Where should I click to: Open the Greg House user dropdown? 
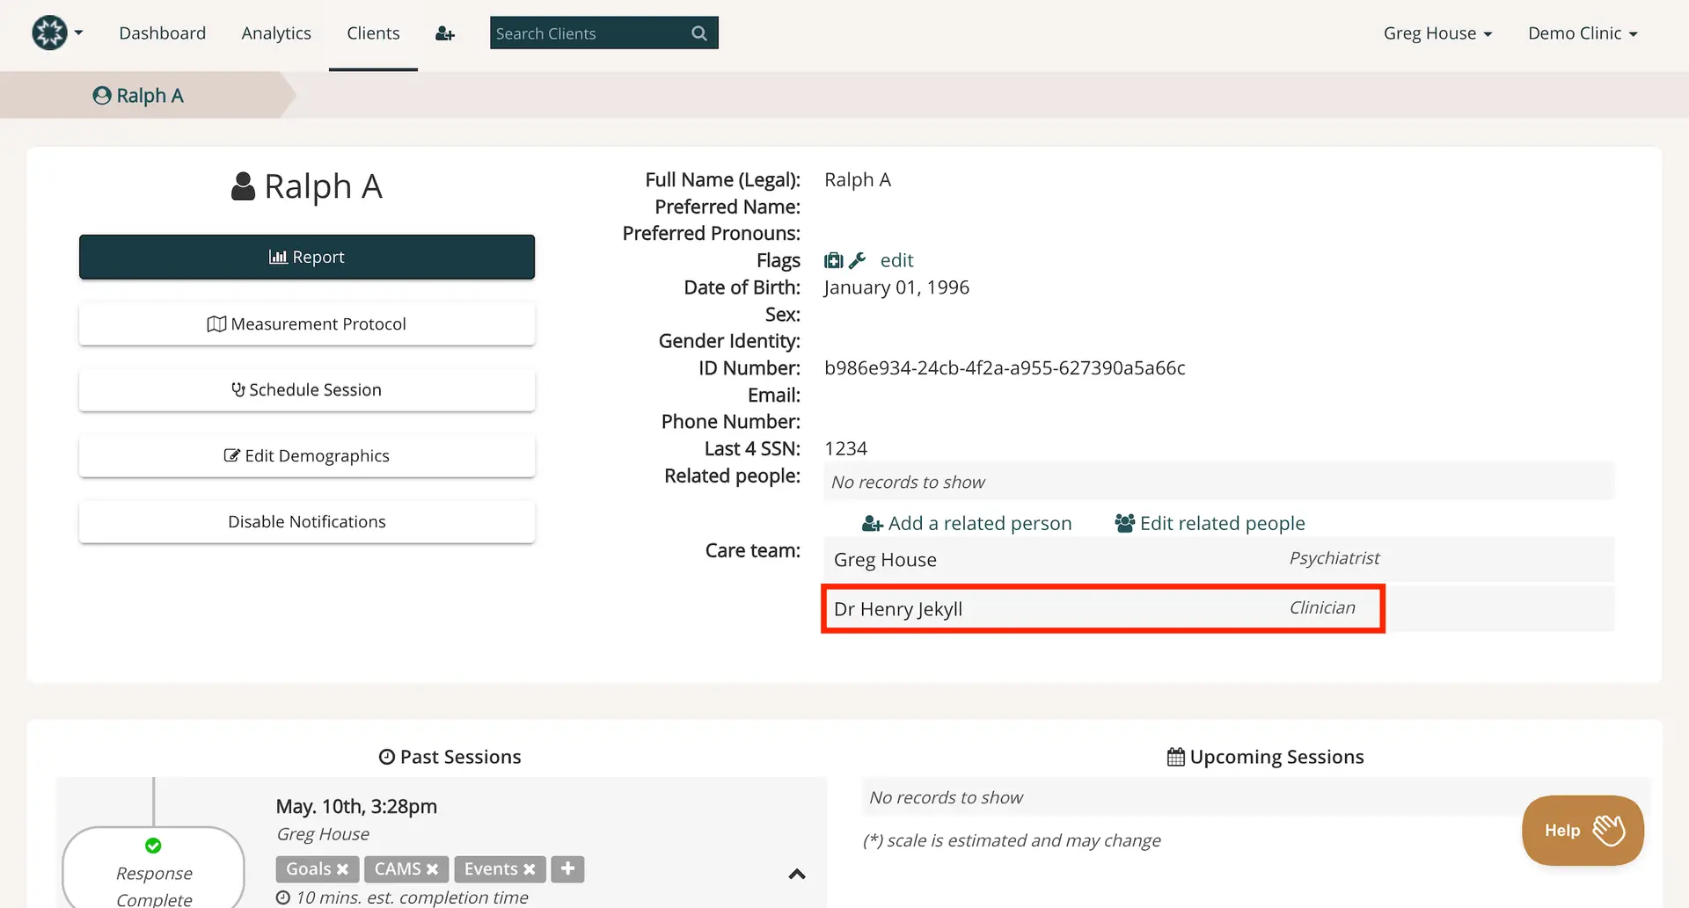click(1437, 33)
